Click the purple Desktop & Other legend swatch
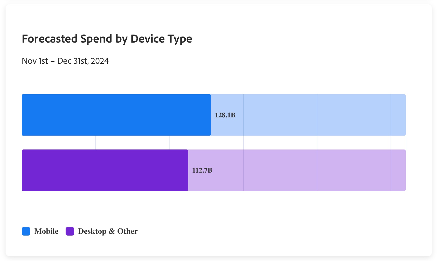This screenshot has height=261, width=437. click(70, 231)
